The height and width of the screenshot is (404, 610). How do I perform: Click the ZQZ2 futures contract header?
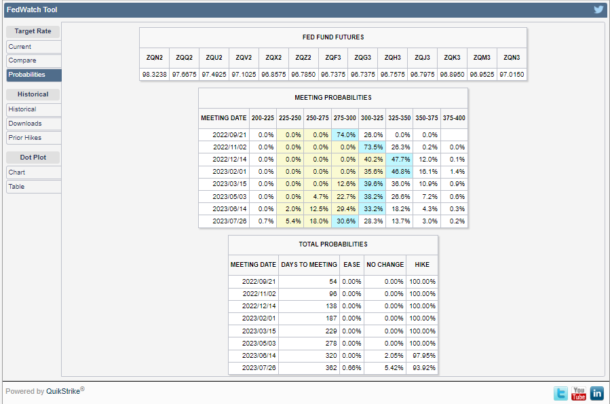pyautogui.click(x=303, y=58)
